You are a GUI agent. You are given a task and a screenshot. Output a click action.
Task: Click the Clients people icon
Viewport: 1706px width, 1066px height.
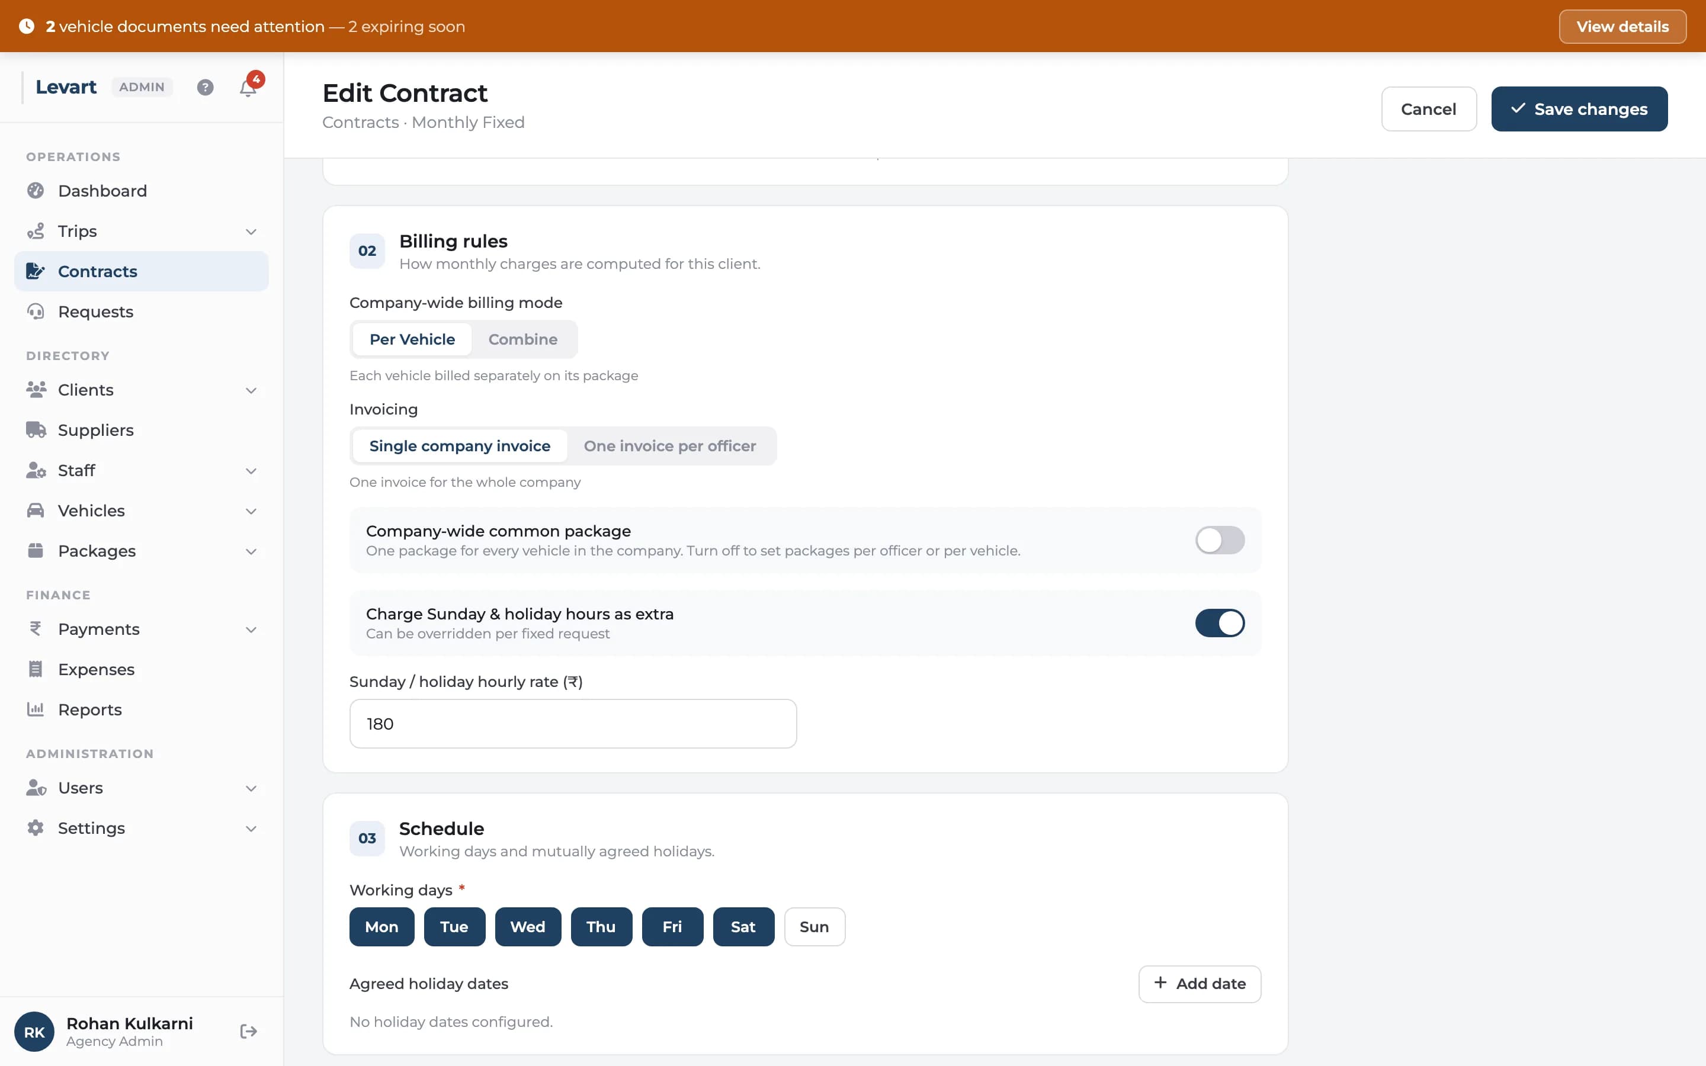pyautogui.click(x=36, y=390)
